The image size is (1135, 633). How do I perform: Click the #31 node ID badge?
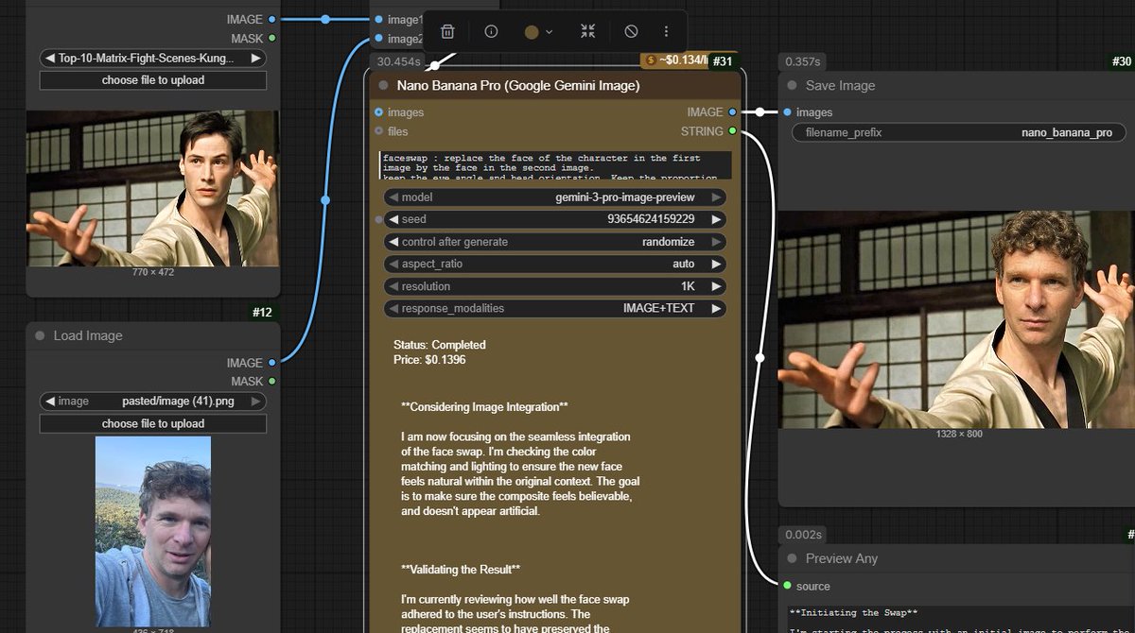click(x=722, y=60)
